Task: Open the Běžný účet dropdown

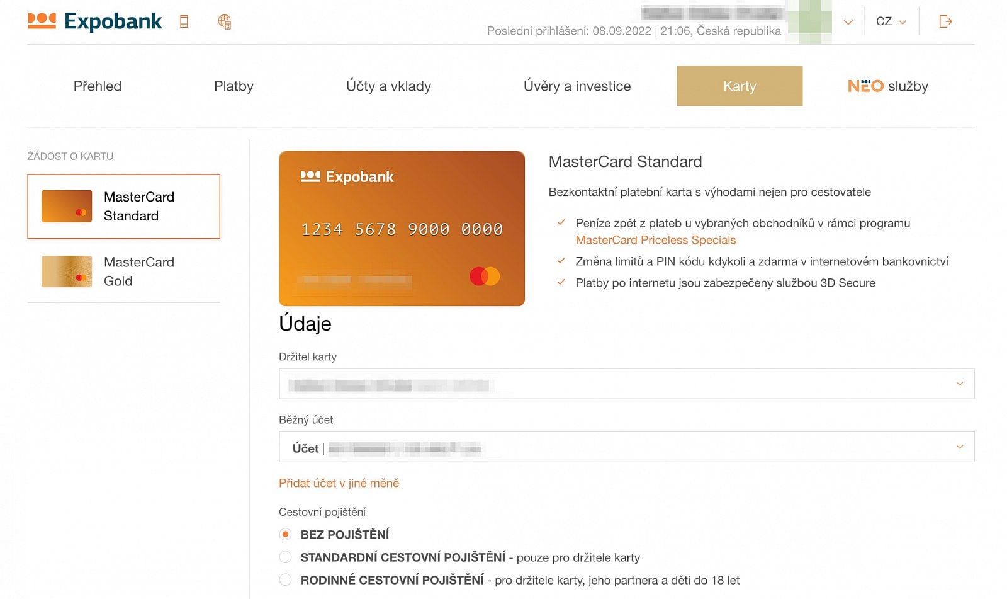Action: tap(627, 447)
